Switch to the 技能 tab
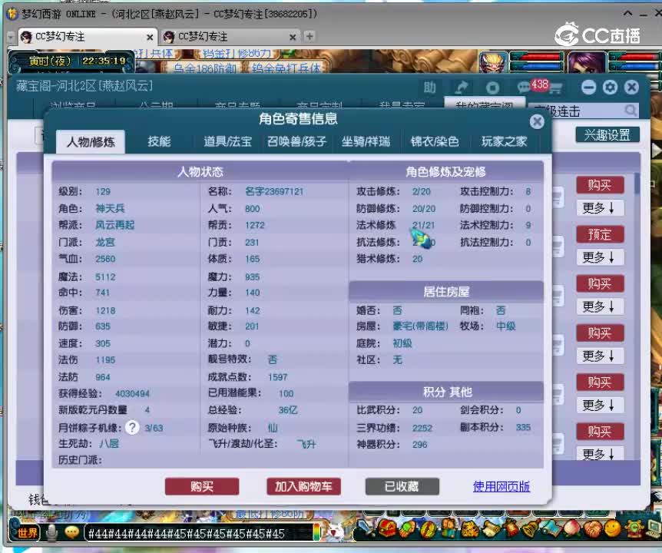 pyautogui.click(x=159, y=141)
